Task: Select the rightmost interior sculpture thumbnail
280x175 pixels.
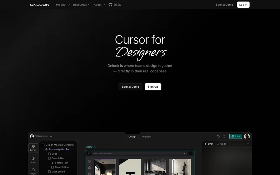Action: (180, 167)
